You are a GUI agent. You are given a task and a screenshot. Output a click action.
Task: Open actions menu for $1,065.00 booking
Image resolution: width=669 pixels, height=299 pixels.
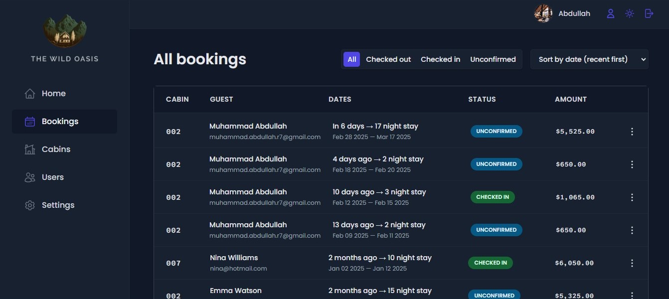coord(632,197)
